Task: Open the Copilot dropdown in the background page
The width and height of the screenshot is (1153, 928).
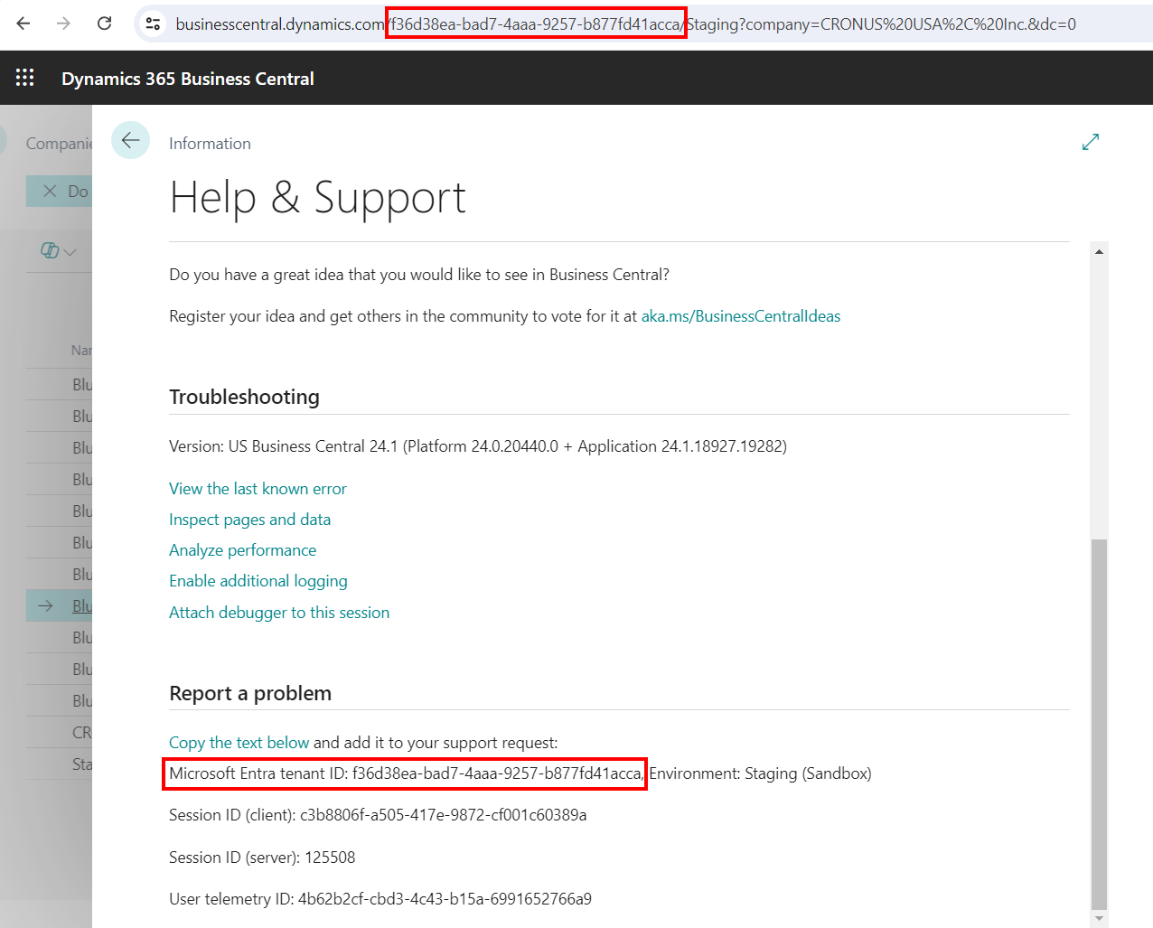Action: 59,250
